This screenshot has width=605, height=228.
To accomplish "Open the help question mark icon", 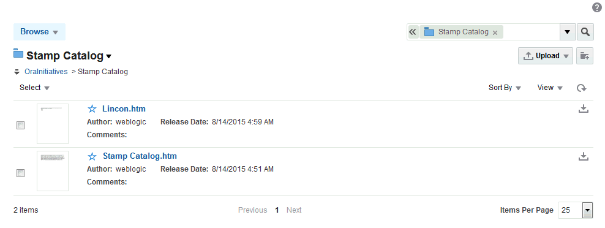I will [596, 8].
